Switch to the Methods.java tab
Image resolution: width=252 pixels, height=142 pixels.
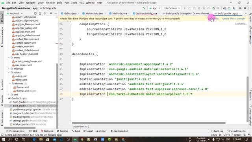(119, 13)
